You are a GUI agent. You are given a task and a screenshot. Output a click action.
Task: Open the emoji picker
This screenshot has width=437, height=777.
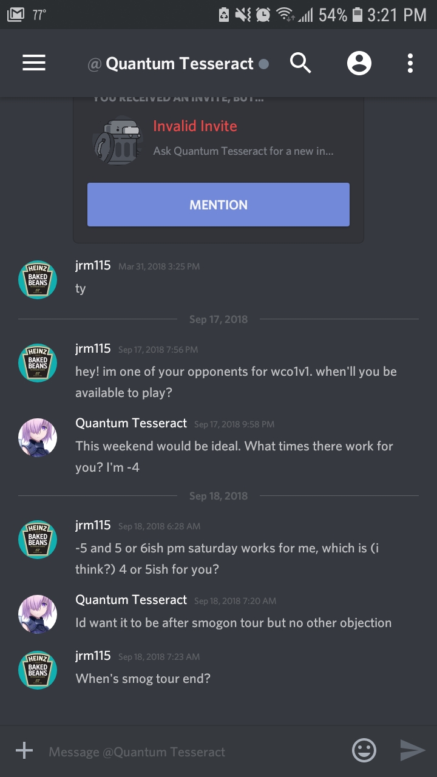(x=364, y=751)
